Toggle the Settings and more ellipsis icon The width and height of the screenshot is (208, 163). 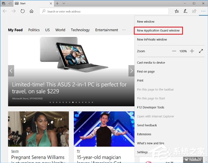pos(203,11)
